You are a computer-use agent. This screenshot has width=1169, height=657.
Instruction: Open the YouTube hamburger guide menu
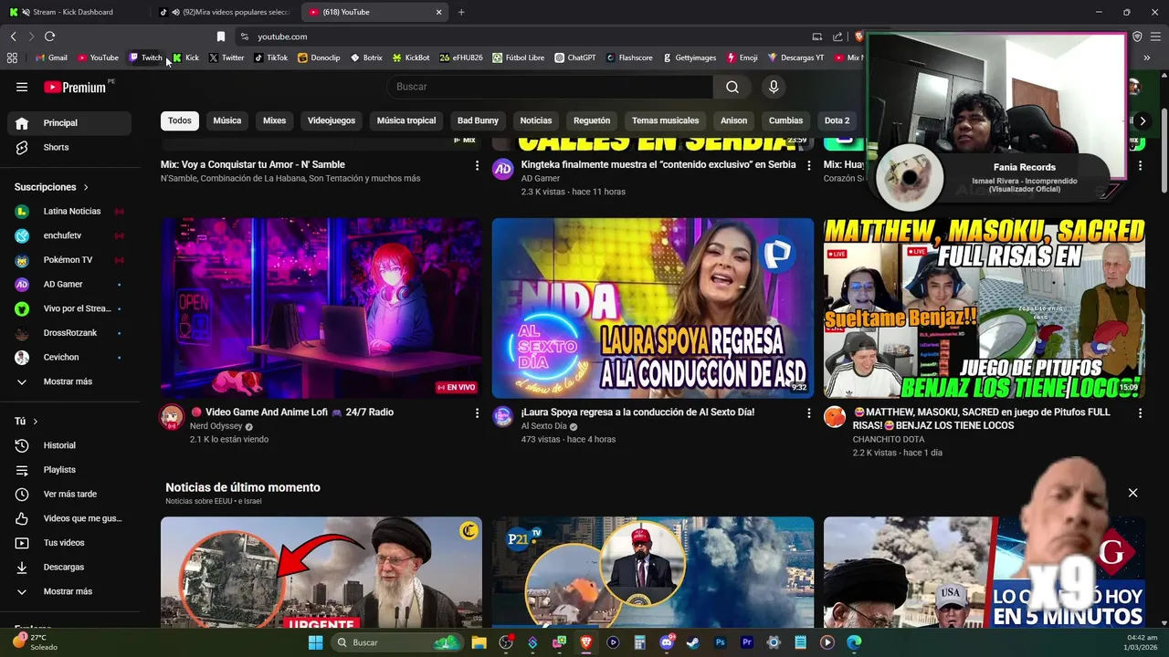(x=22, y=87)
